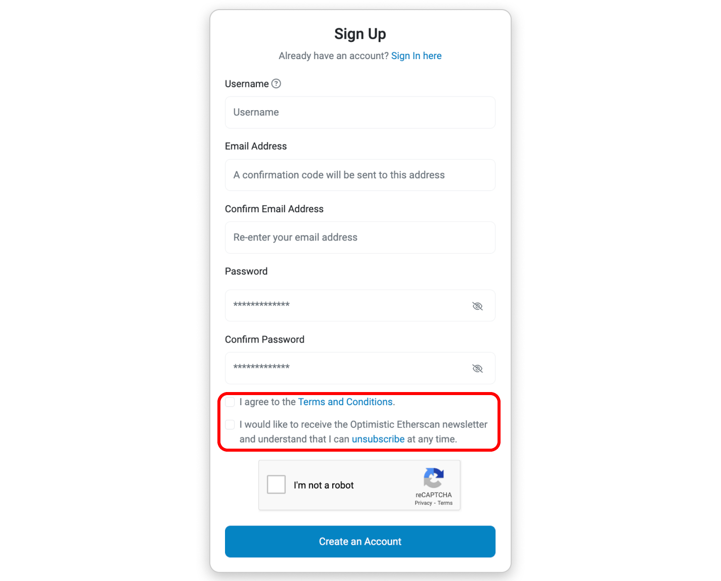
Task: Tick the I'm not a robot checkbox
Action: tap(277, 485)
